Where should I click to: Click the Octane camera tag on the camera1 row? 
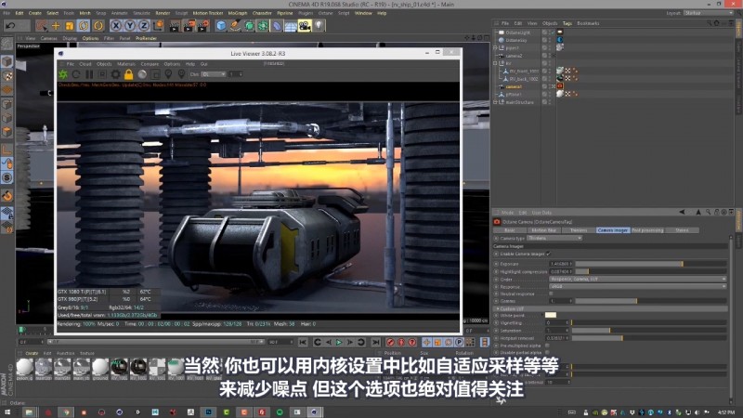[x=560, y=86]
